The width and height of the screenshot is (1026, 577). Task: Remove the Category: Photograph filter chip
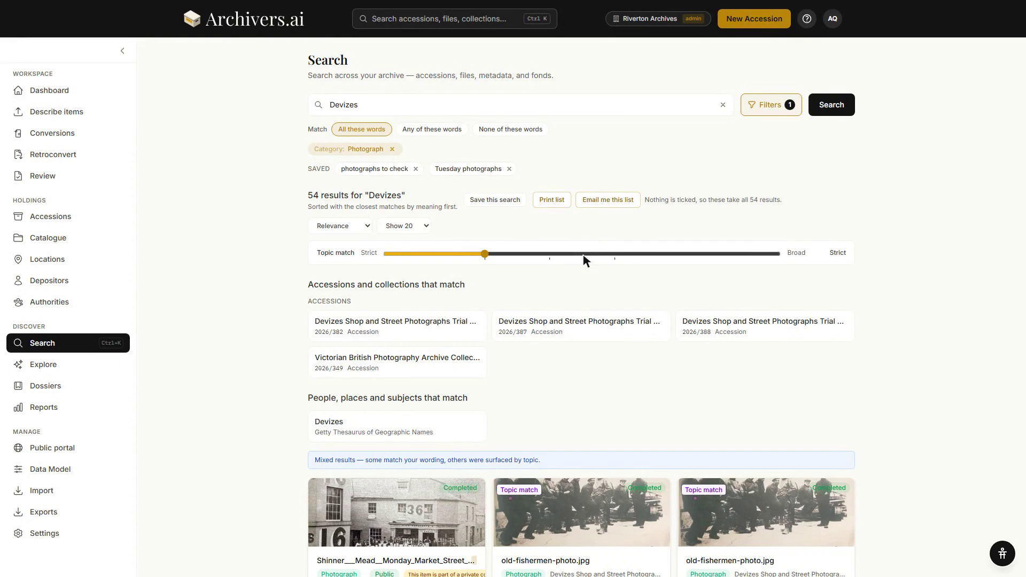point(392,149)
